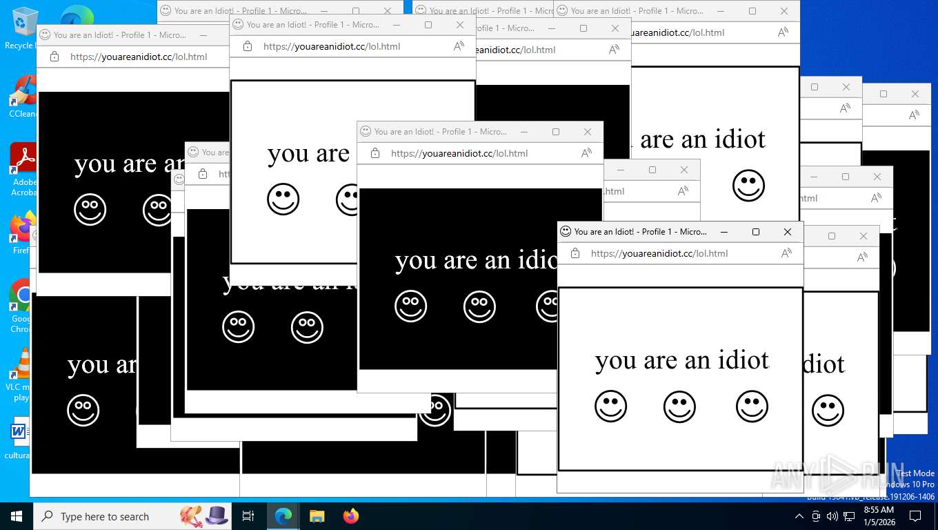Screen dimensions: 938x530
Task: Open Task View from the taskbar
Action: (x=248, y=516)
